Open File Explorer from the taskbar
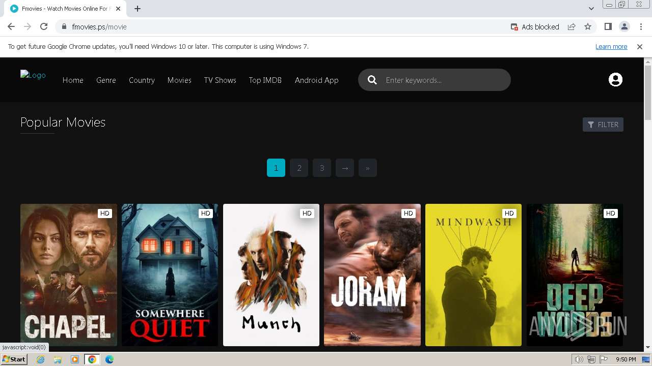This screenshot has width=652, height=366. (58, 359)
